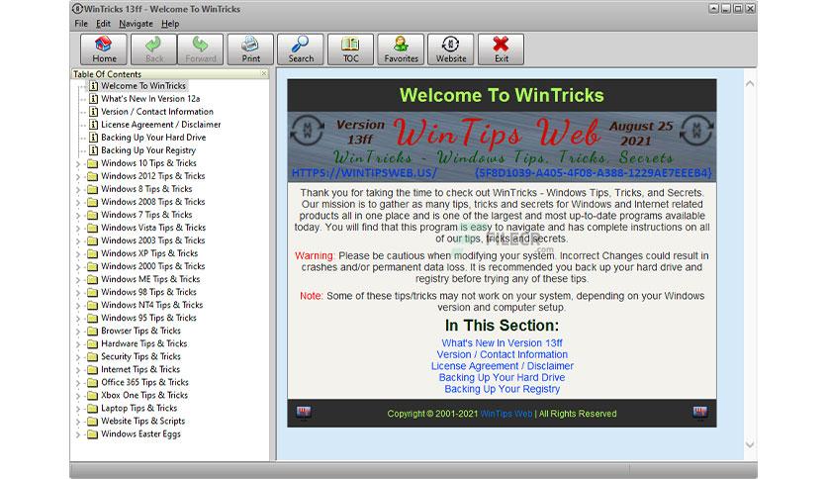Expand the Windows 8 Tips & Tricks folder
Screen dimensions: 827x479
pos(78,190)
